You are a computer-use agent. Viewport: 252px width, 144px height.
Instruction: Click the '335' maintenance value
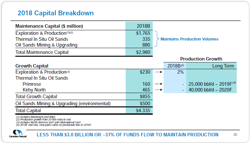(x=146, y=39)
